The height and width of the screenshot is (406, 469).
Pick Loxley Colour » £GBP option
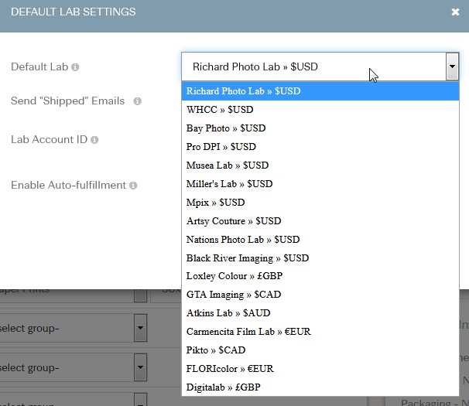[320, 276]
